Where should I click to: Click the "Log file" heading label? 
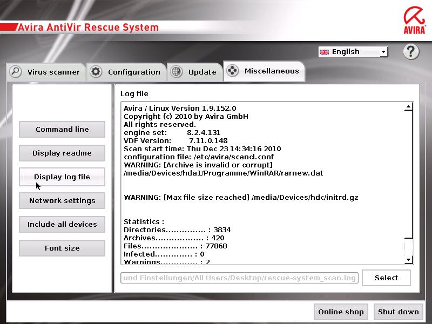pos(134,93)
